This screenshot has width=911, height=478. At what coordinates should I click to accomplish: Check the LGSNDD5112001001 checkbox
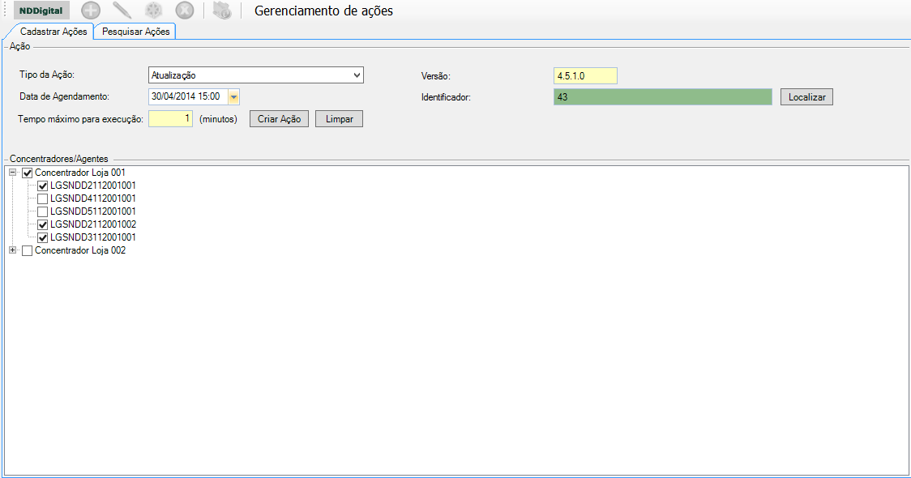[42, 211]
